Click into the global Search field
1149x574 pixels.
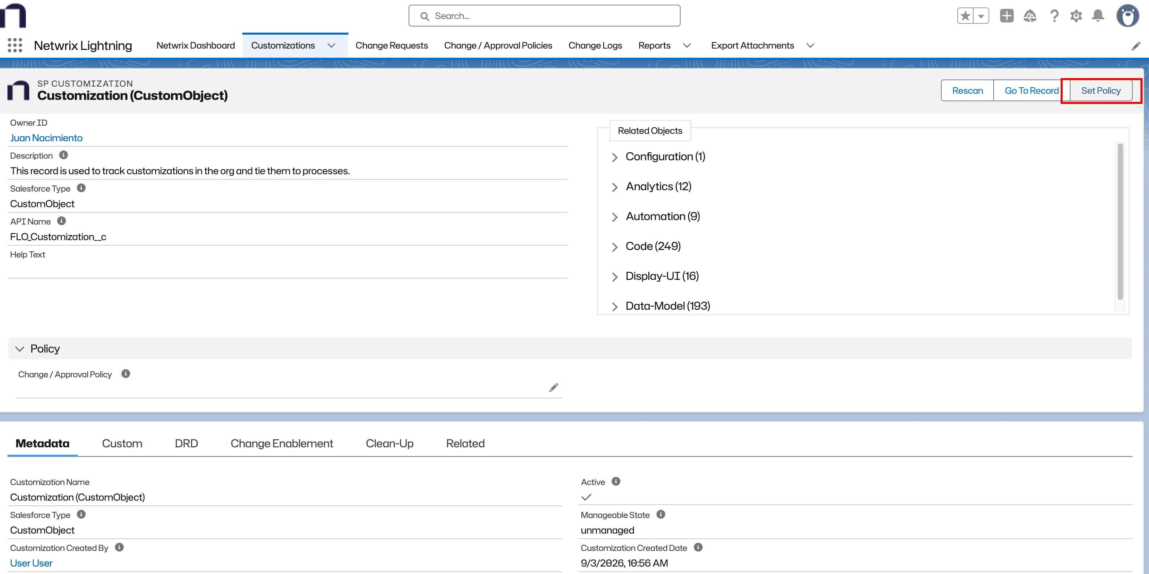pos(544,16)
